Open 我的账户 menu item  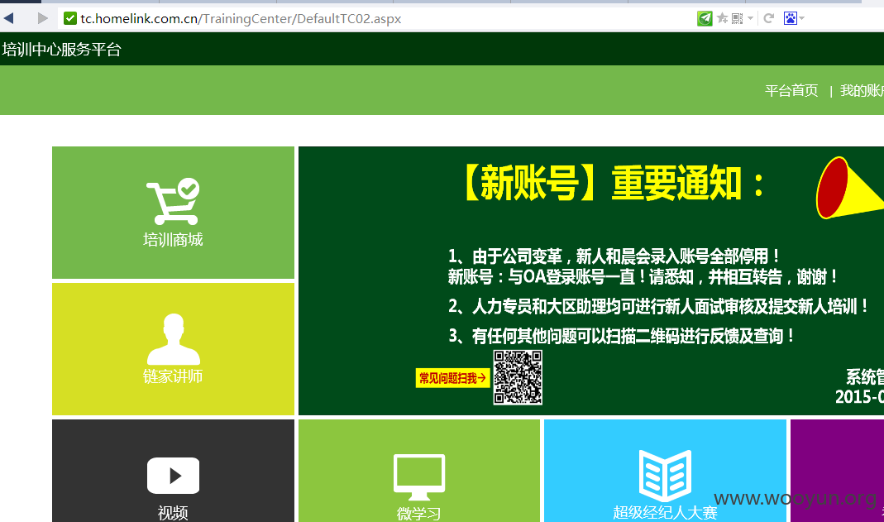[x=862, y=91]
